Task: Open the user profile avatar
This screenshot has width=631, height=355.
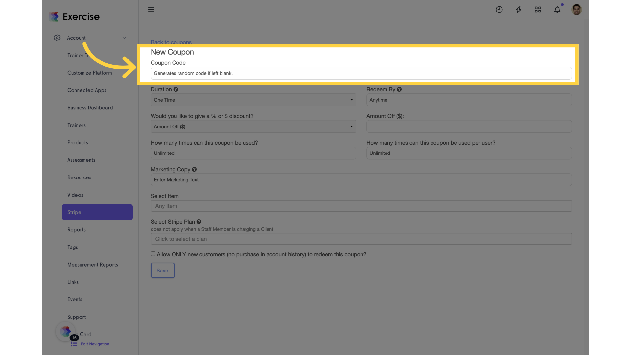Action: (x=577, y=10)
